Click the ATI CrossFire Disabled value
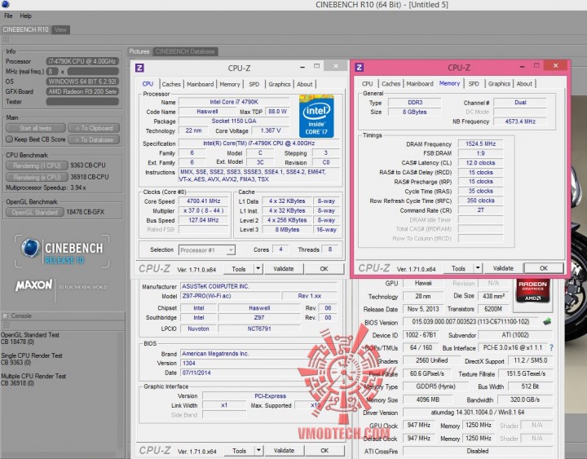587x459 pixels. point(478,451)
